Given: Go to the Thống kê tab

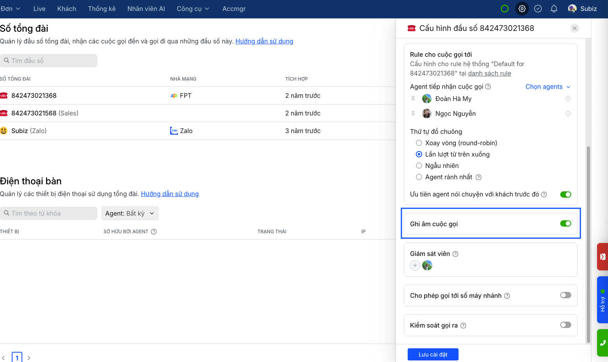Looking at the screenshot, I should point(102,9).
